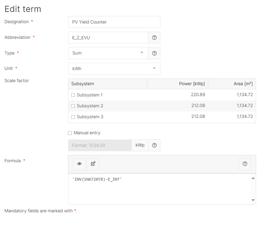Click the scale factor kWp input field

[100, 145]
